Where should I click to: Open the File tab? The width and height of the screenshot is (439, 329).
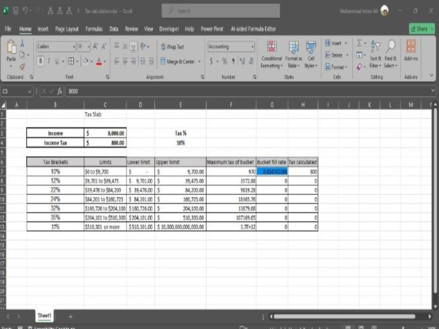(8, 29)
